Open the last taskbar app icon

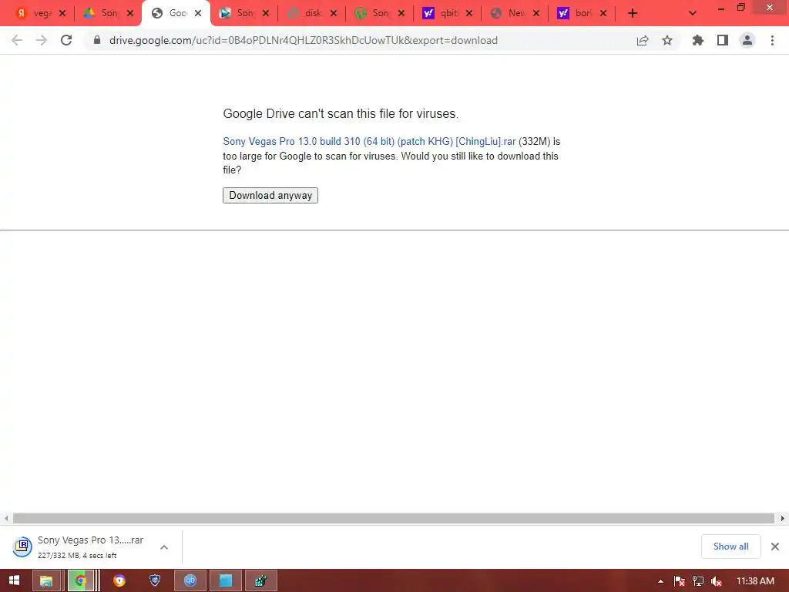(260, 580)
